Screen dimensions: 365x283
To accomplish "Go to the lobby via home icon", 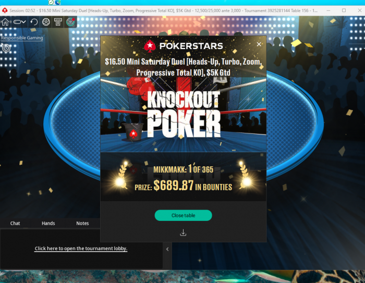I will coord(5,22).
